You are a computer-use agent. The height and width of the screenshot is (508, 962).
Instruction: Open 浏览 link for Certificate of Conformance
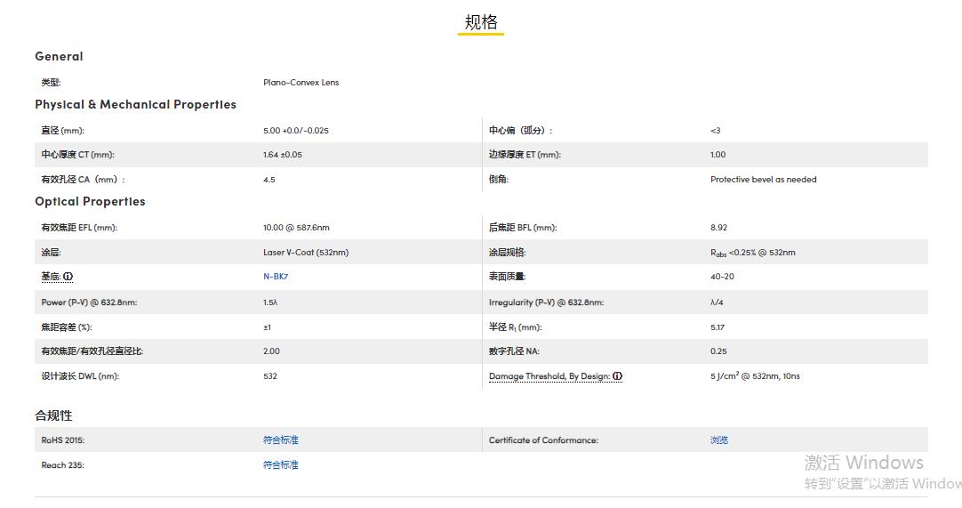719,440
